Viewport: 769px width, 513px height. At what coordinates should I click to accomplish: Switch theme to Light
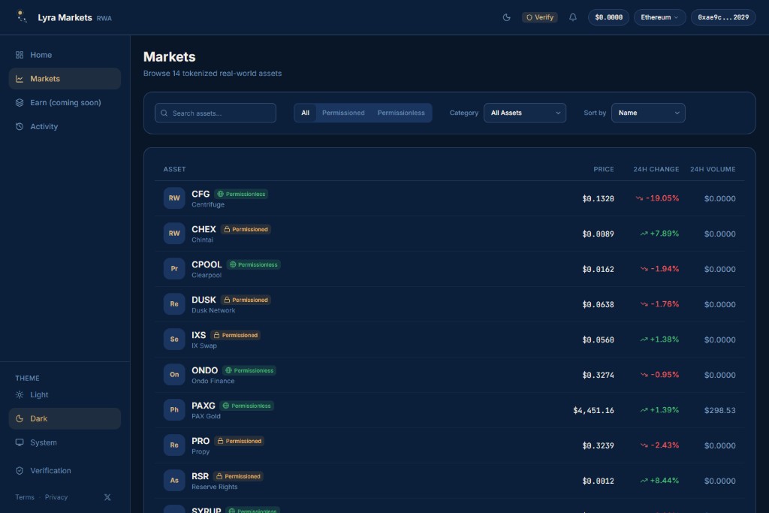(x=65, y=395)
